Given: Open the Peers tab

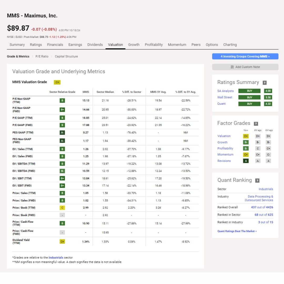Looking at the screenshot, I should pos(196,45).
